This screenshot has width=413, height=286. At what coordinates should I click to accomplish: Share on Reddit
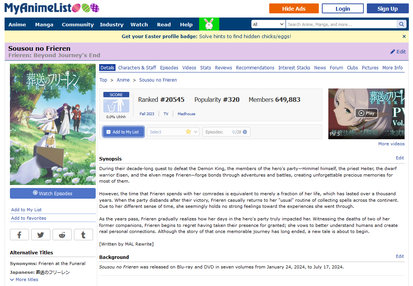[62, 235]
